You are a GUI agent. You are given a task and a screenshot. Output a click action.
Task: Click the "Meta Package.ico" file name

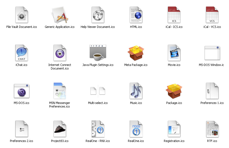tap(136, 65)
